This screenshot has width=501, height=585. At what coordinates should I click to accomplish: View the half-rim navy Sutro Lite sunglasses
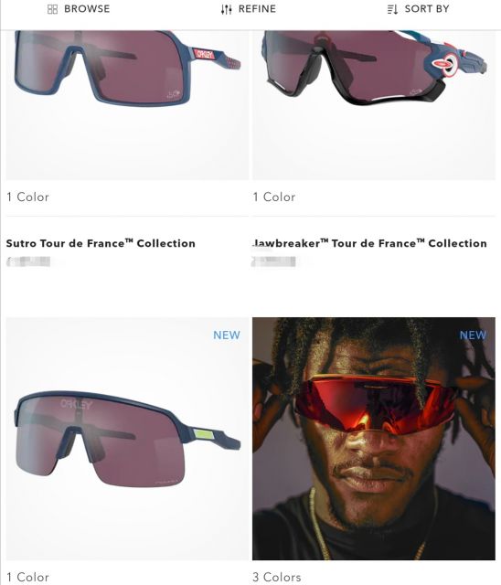click(x=127, y=439)
